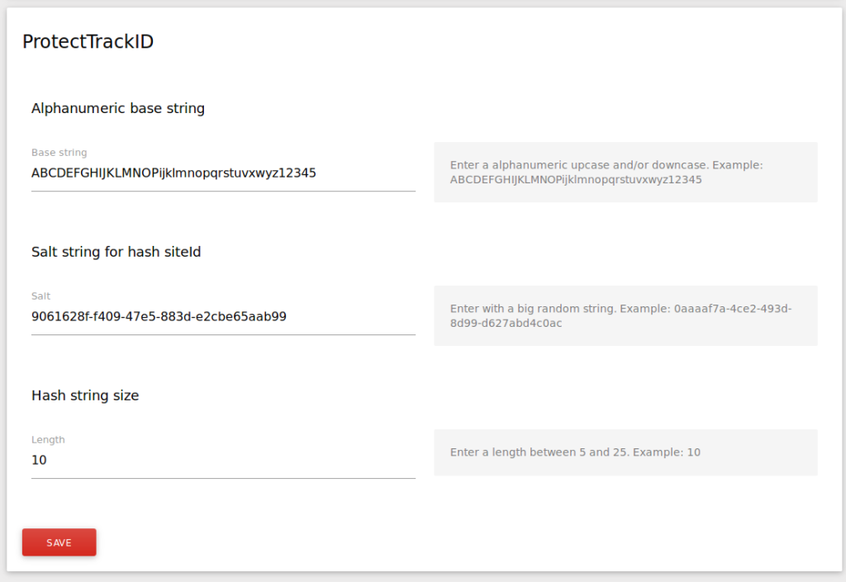This screenshot has width=846, height=582.
Task: Select the length value 10
Action: pos(39,460)
